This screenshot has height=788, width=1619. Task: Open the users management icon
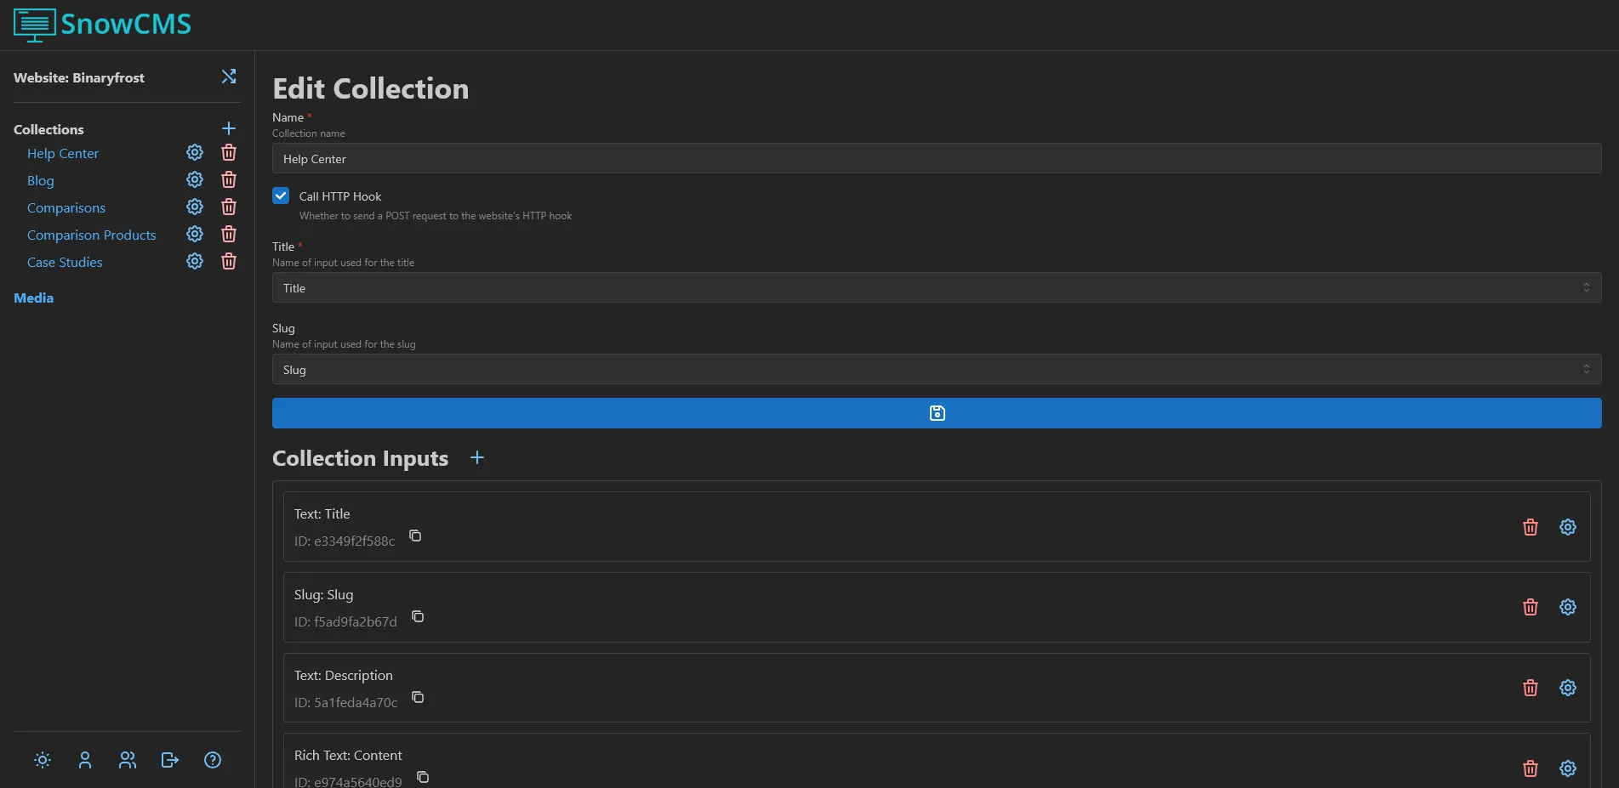click(x=128, y=760)
